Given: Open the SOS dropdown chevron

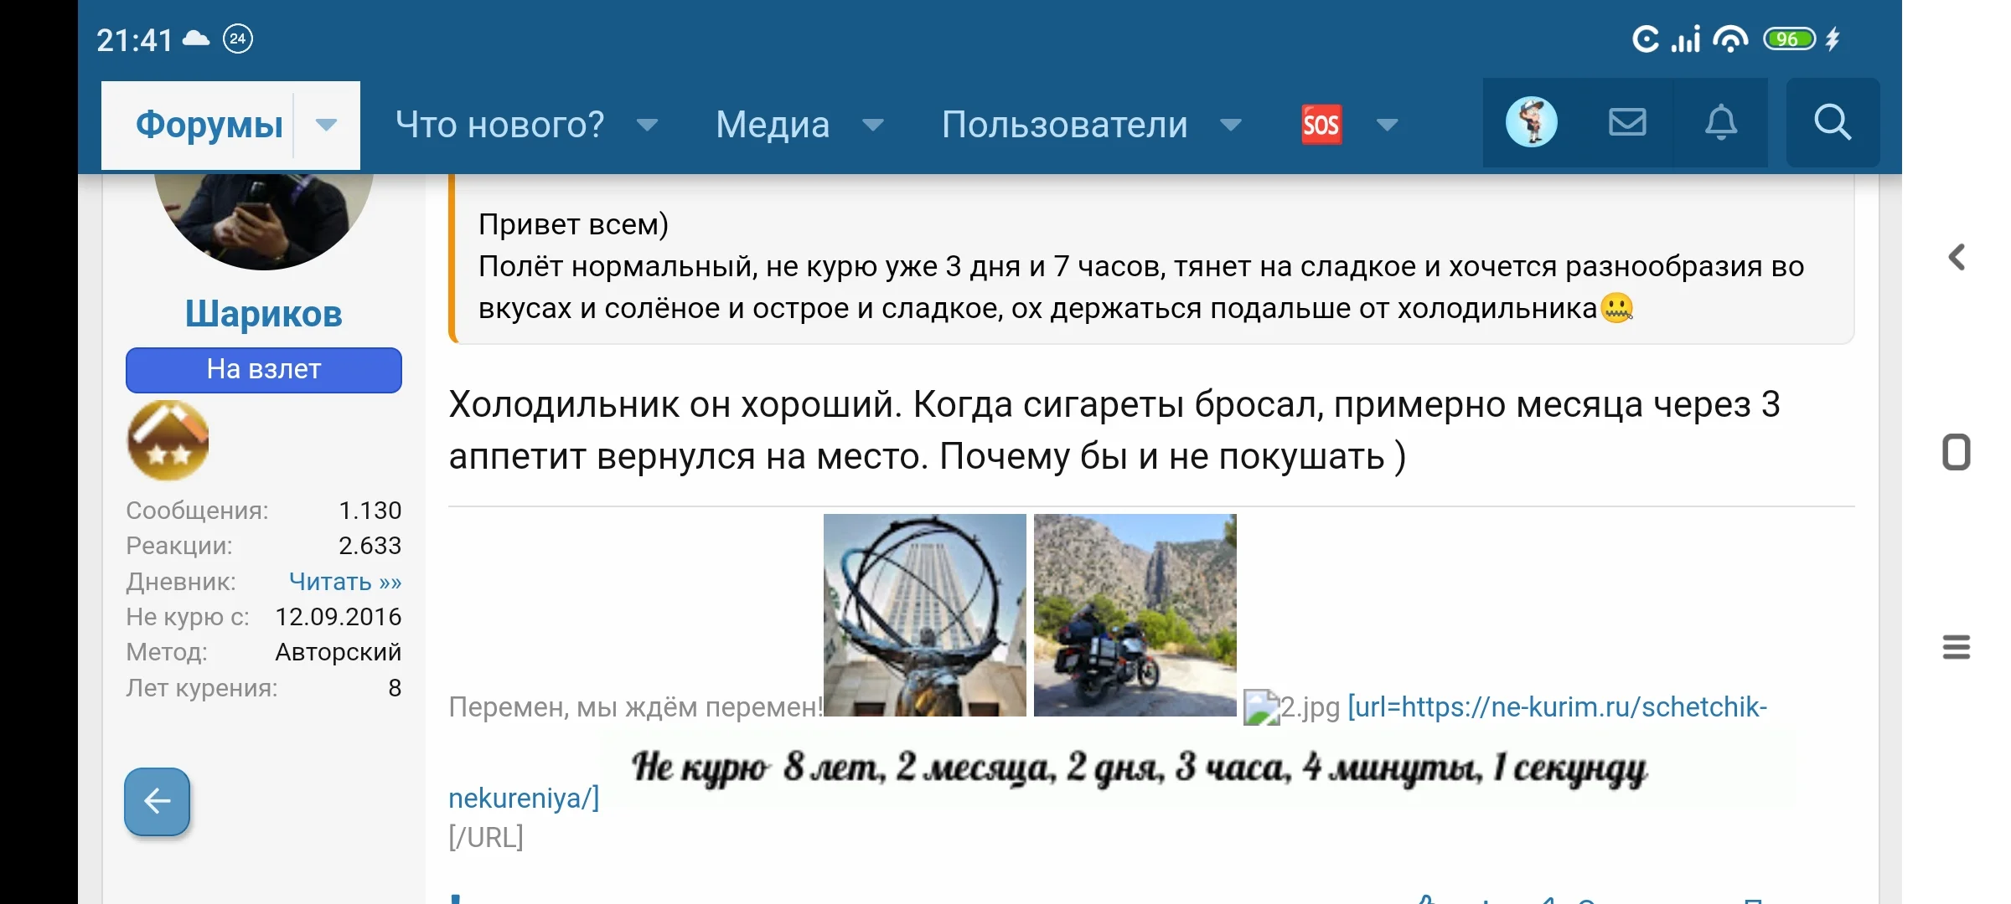Looking at the screenshot, I should (x=1387, y=126).
